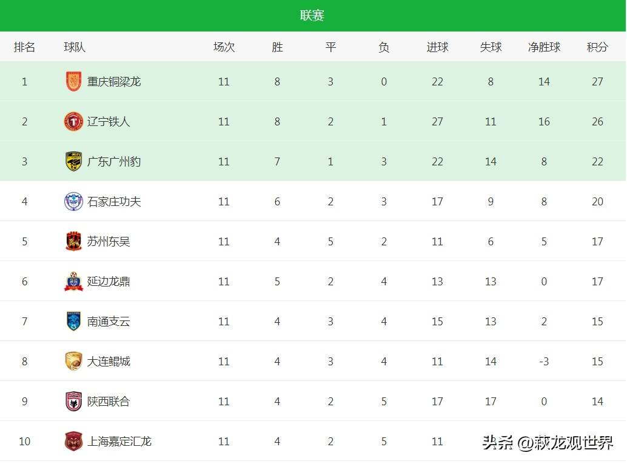Click the 重庆铜梁龙 team logo
Viewport: 627px width, 464px height.
(x=73, y=81)
